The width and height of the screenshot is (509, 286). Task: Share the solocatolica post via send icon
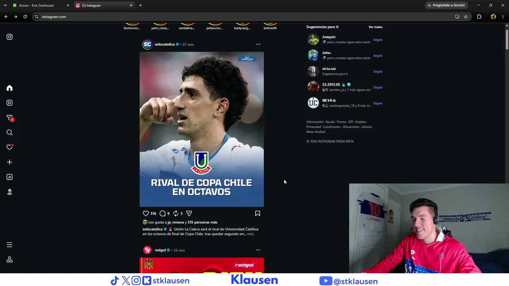189,213
